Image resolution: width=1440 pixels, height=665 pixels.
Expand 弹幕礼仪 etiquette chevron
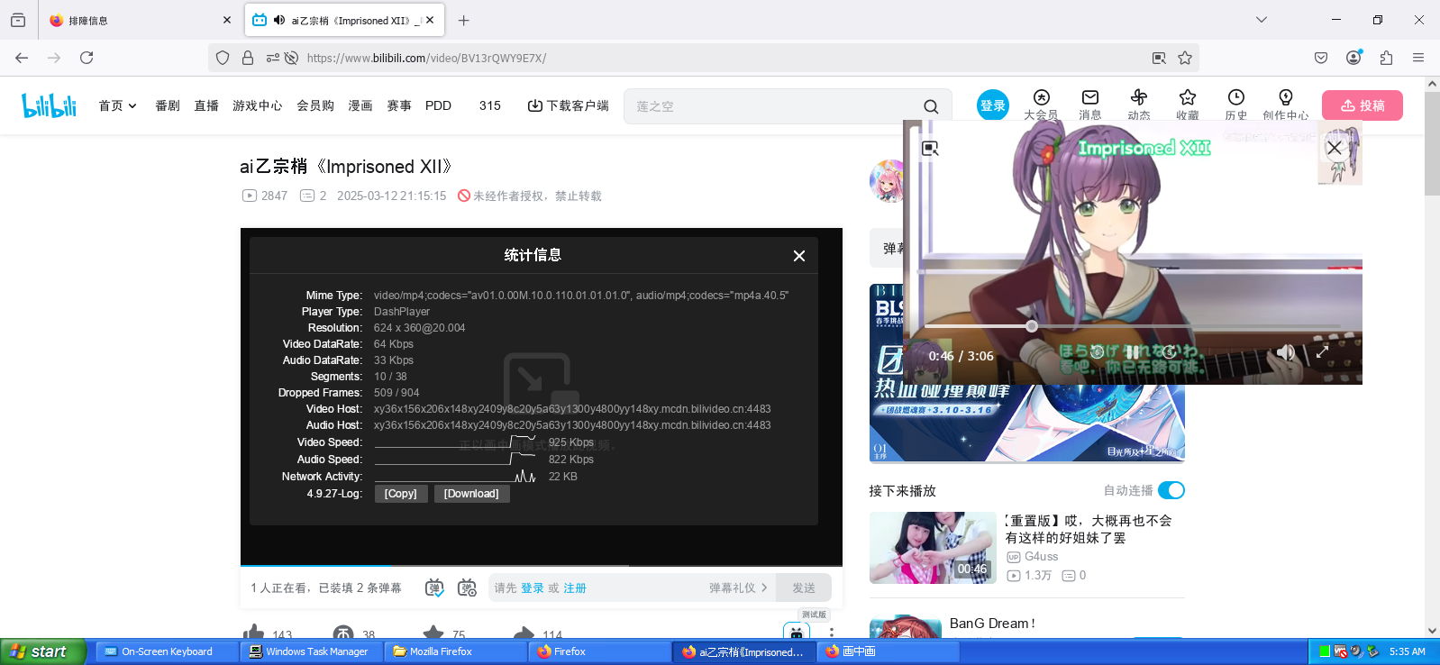click(x=764, y=588)
